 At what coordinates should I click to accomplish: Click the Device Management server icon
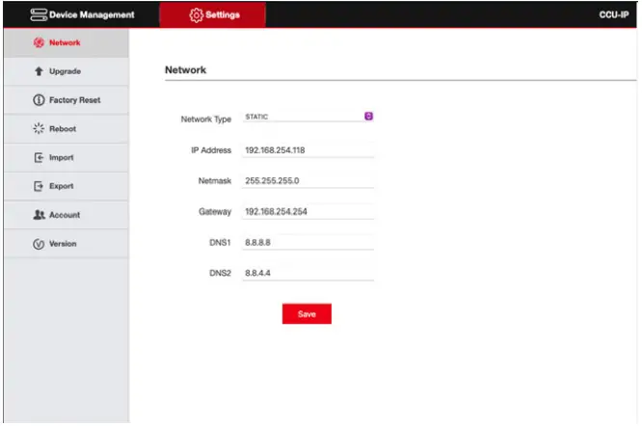[39, 14]
